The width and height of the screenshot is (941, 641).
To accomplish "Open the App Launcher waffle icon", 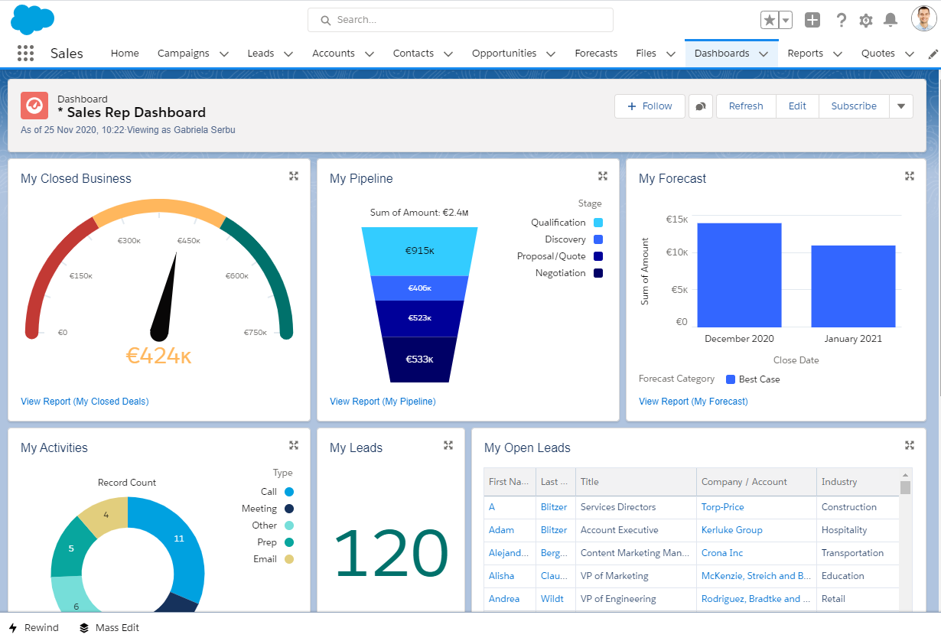I will coord(25,53).
